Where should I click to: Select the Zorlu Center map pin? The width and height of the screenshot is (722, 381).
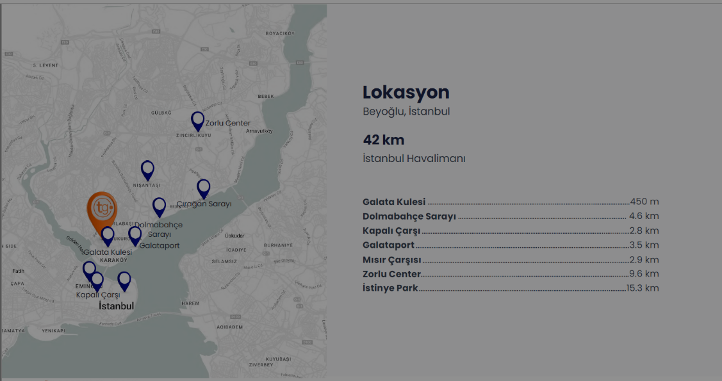(x=198, y=120)
